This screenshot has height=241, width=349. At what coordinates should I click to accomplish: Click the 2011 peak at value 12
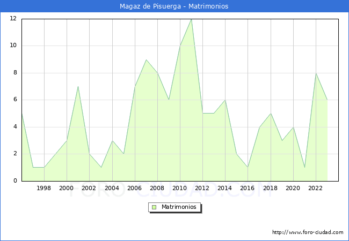click(x=191, y=19)
